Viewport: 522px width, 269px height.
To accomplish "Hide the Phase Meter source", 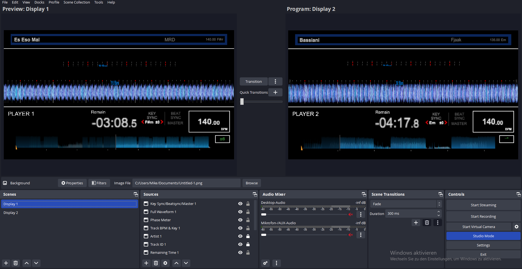I will [x=240, y=220].
